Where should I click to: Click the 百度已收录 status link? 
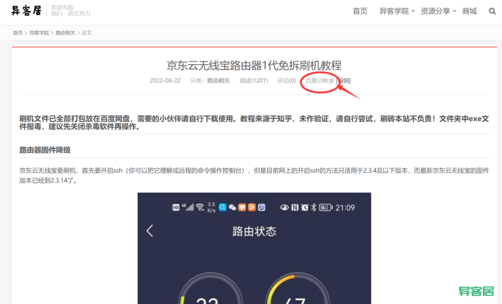[x=320, y=81]
